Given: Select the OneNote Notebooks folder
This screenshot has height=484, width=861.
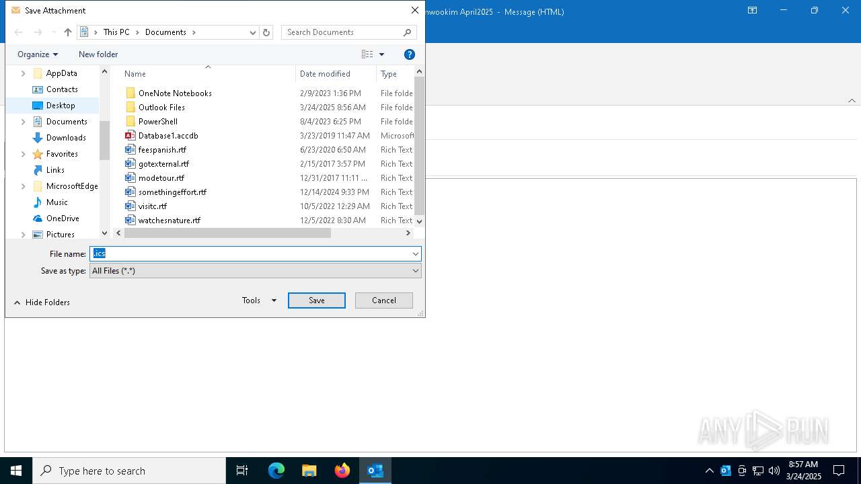Looking at the screenshot, I should [175, 93].
